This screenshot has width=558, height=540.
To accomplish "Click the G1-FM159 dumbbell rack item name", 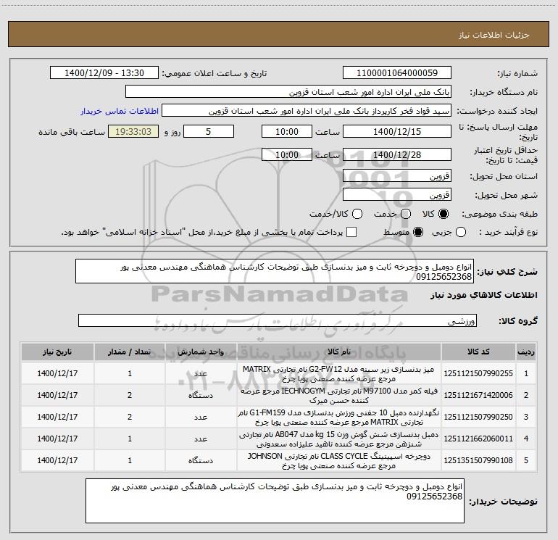I will coord(339,418).
